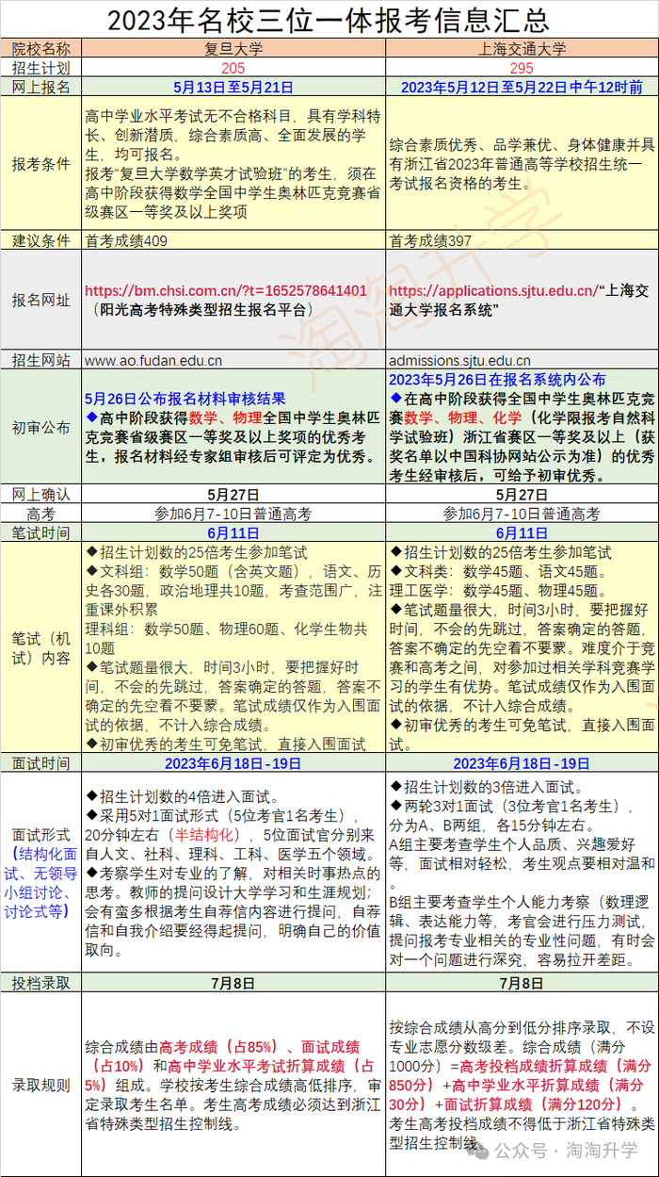Click the 网上确认 row label
659x1177 pixels.
pos(40,495)
